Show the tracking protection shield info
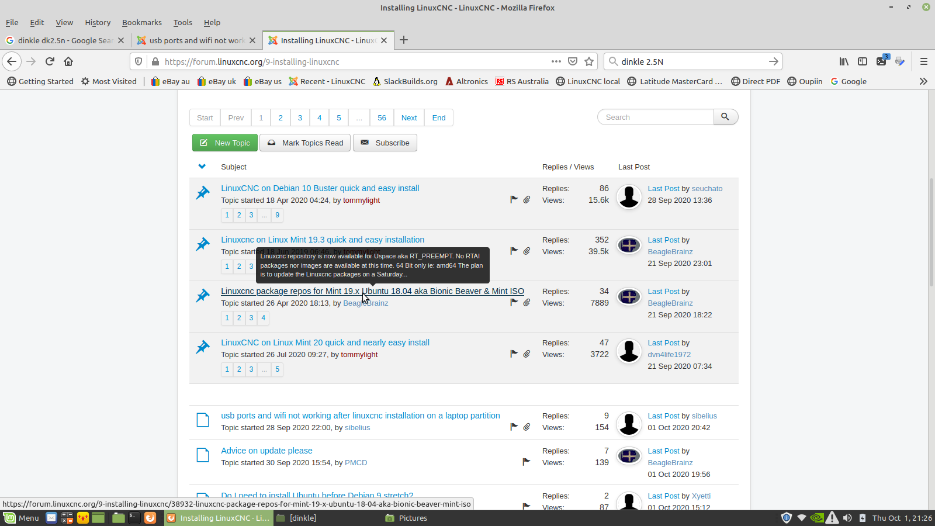The width and height of the screenshot is (935, 526). pyautogui.click(x=138, y=61)
